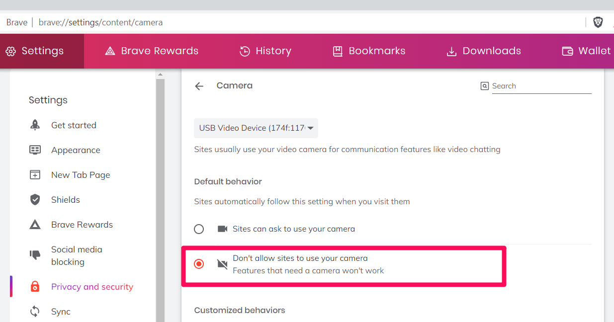The width and height of the screenshot is (614, 322).
Task: Open the USB Video Device dropdown
Action: (x=256, y=128)
